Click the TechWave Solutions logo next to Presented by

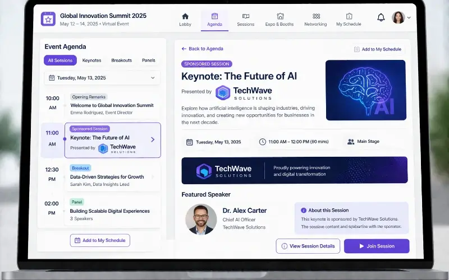tap(244, 93)
